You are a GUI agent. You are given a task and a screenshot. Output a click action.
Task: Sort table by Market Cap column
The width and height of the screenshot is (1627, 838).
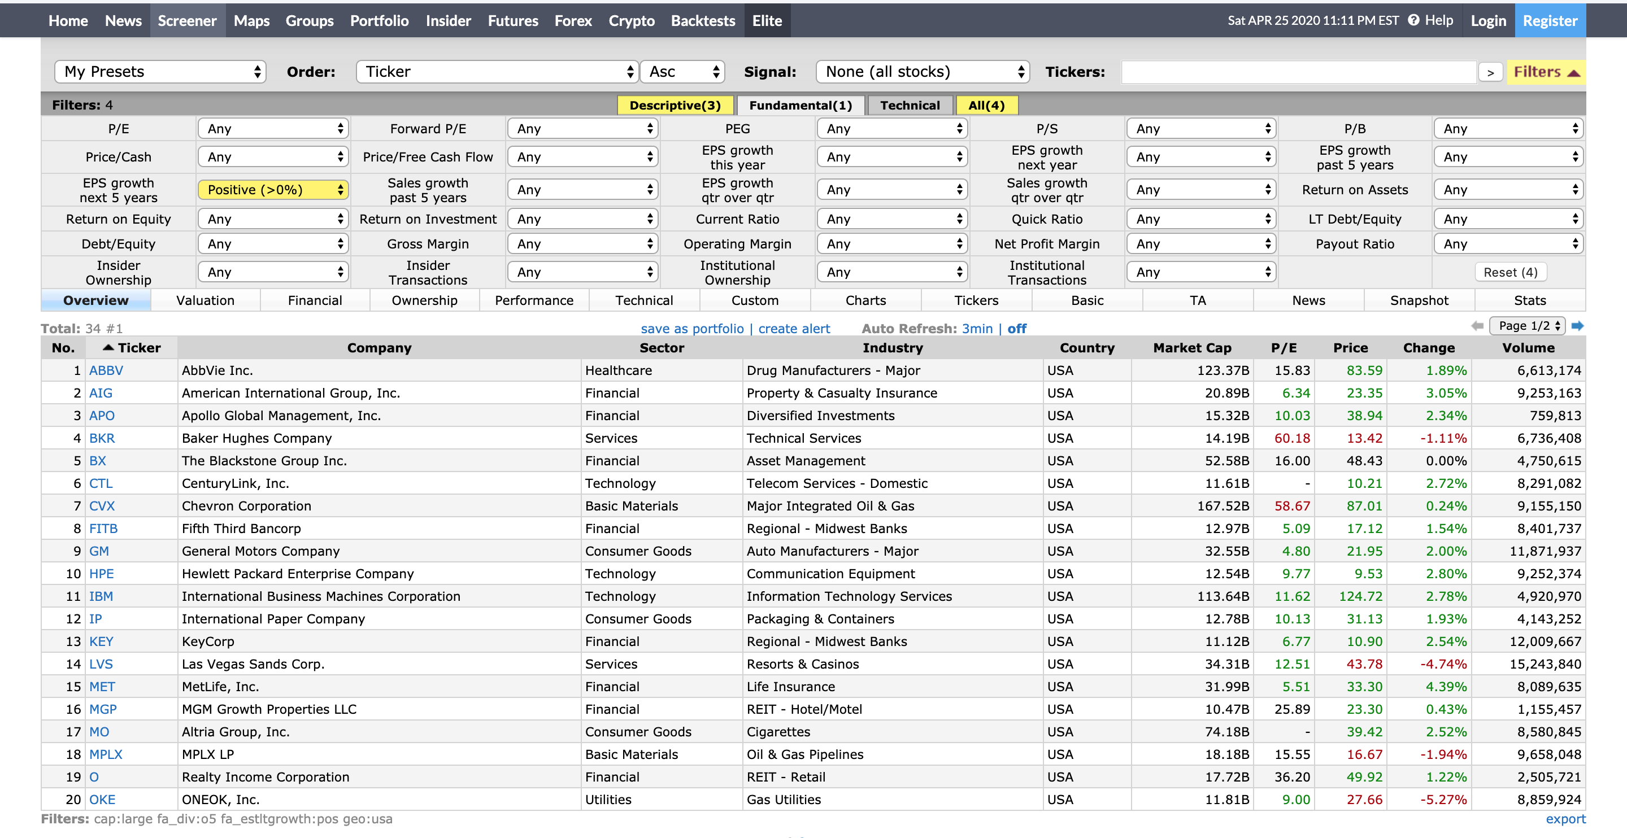point(1192,348)
